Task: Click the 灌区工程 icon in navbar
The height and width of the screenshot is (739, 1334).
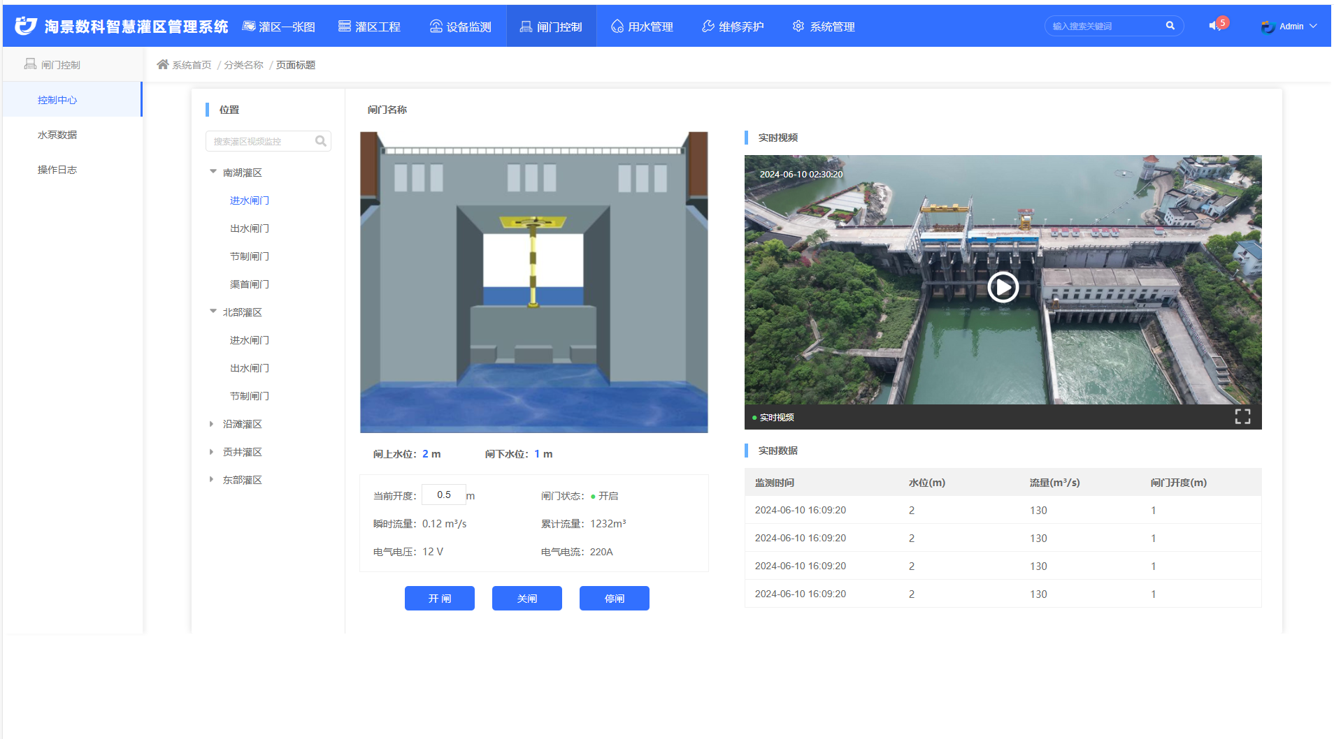Action: 345,26
